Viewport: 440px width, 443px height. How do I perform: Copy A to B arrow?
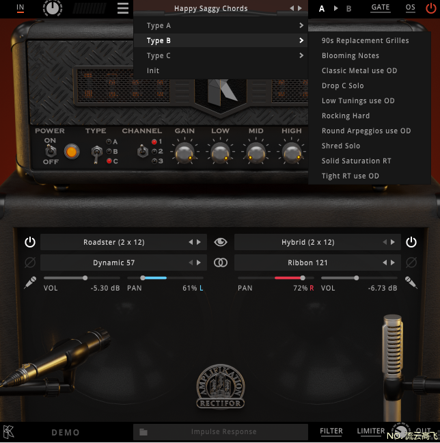point(335,8)
